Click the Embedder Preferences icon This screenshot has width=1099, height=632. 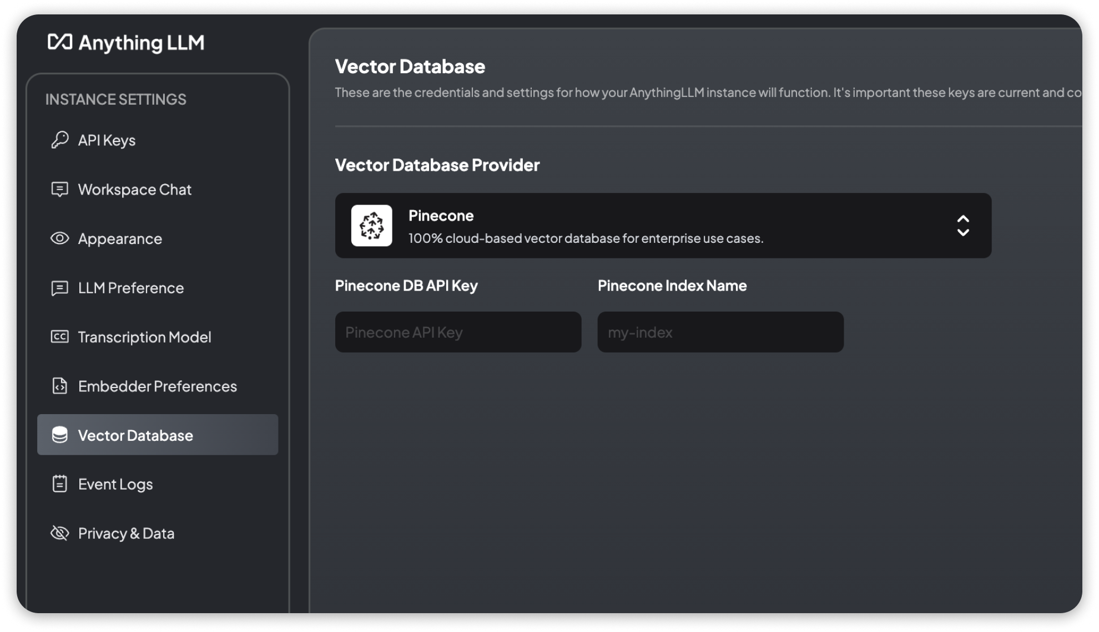[59, 385]
